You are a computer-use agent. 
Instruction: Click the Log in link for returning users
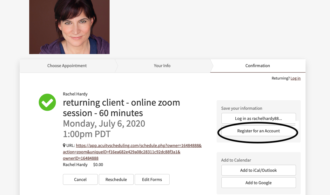pos(295,78)
